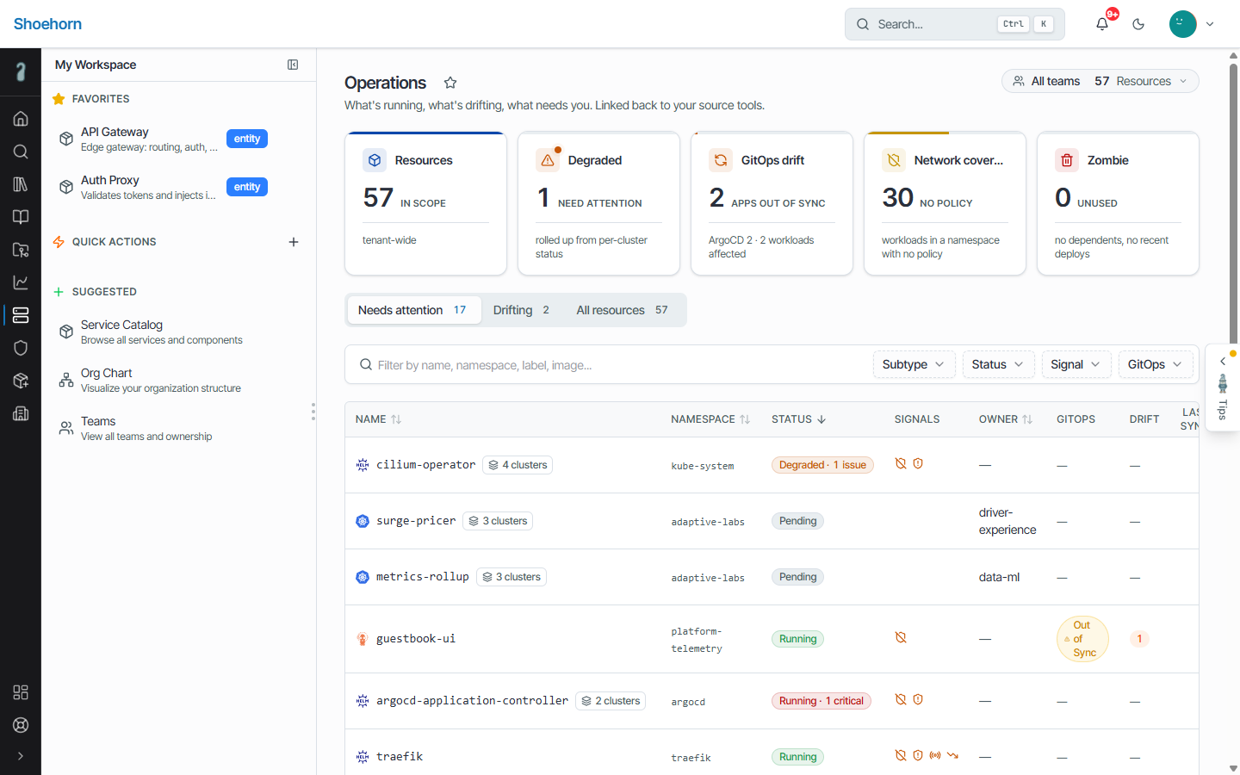
Task: Click the surge-pricer Kubernetes icon
Action: 363,521
